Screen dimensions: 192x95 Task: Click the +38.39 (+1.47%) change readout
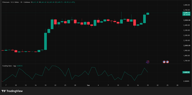69,2
